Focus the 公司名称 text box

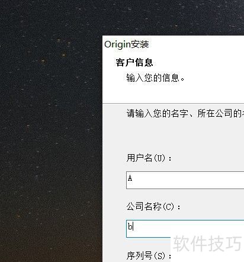(x=185, y=229)
